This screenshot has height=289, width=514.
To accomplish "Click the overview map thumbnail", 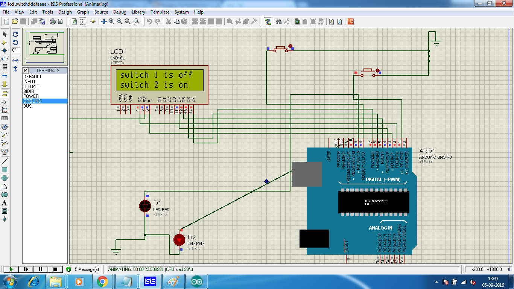I will coord(45,47).
